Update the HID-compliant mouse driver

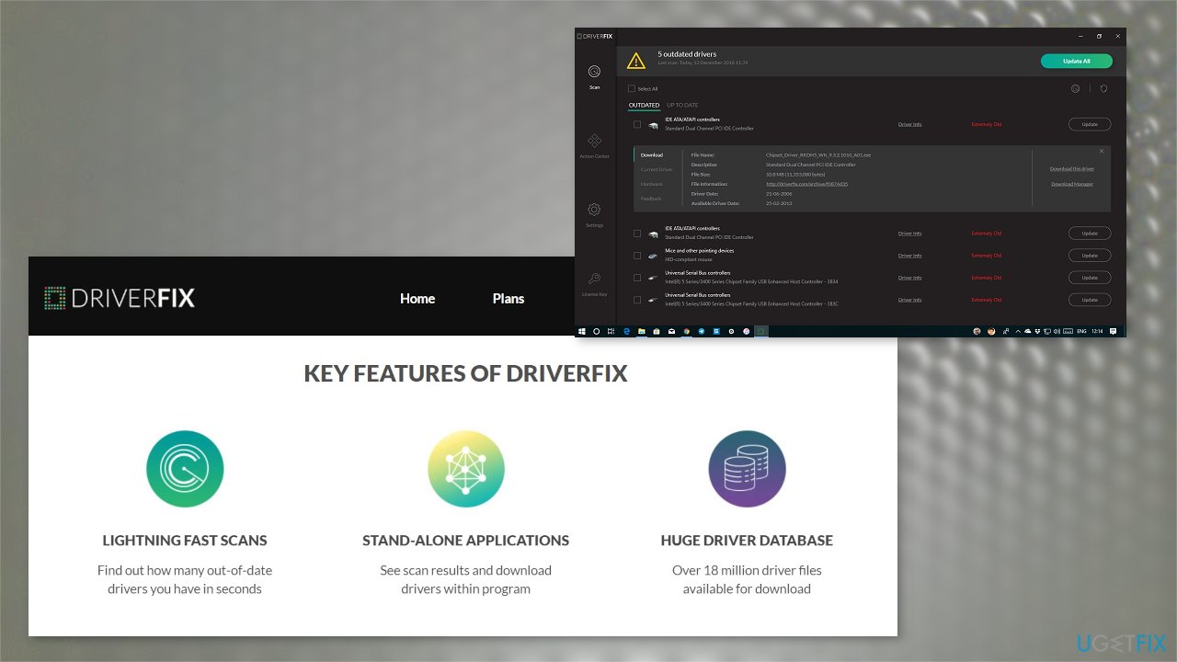coord(1090,256)
